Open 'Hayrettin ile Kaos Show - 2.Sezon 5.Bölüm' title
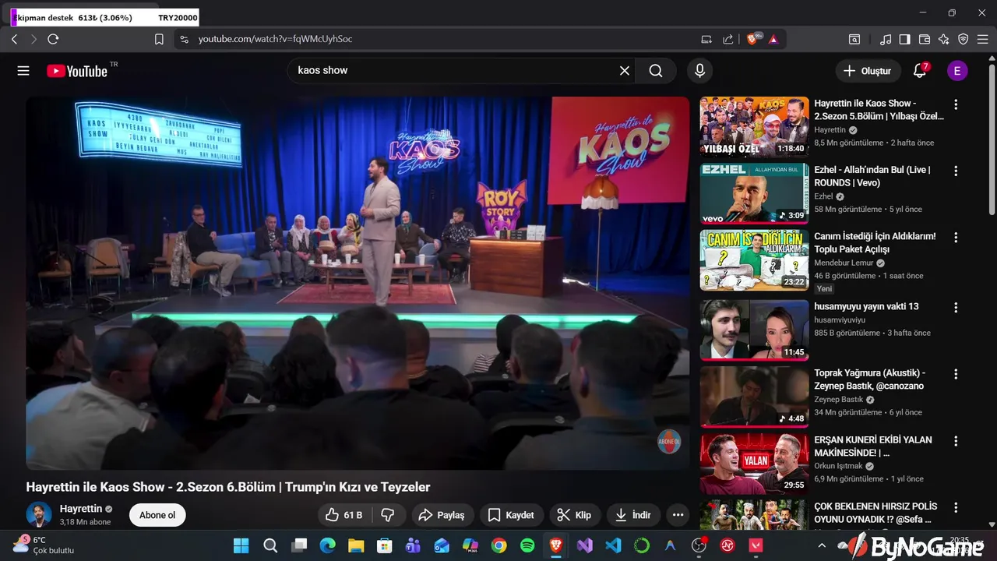Viewport: 997px width, 561px height. [x=879, y=110]
